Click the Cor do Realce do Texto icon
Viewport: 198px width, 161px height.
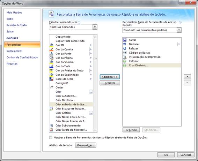[51, 70]
